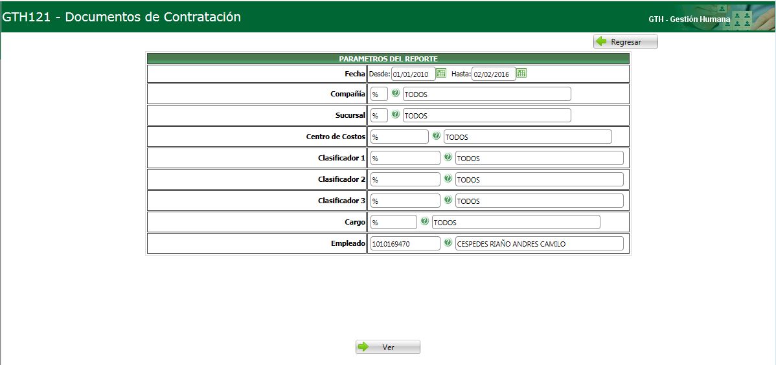Click the Hasta date field 02/02/2016
Viewport: 776px width, 365px height.
pos(494,74)
